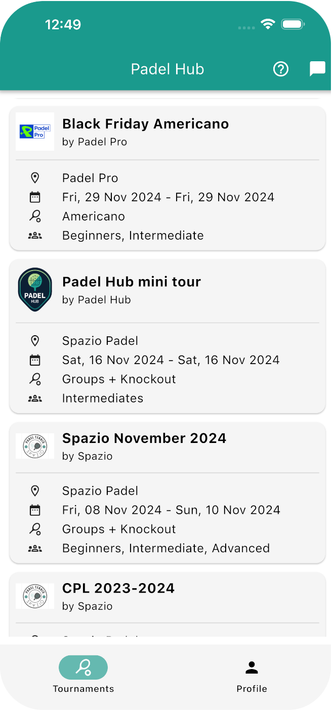Click the Padel Hub app title
This screenshot has height=711, width=336.
[x=167, y=69]
